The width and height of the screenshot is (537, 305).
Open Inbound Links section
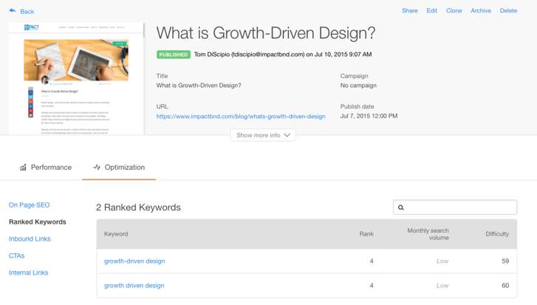pos(30,239)
